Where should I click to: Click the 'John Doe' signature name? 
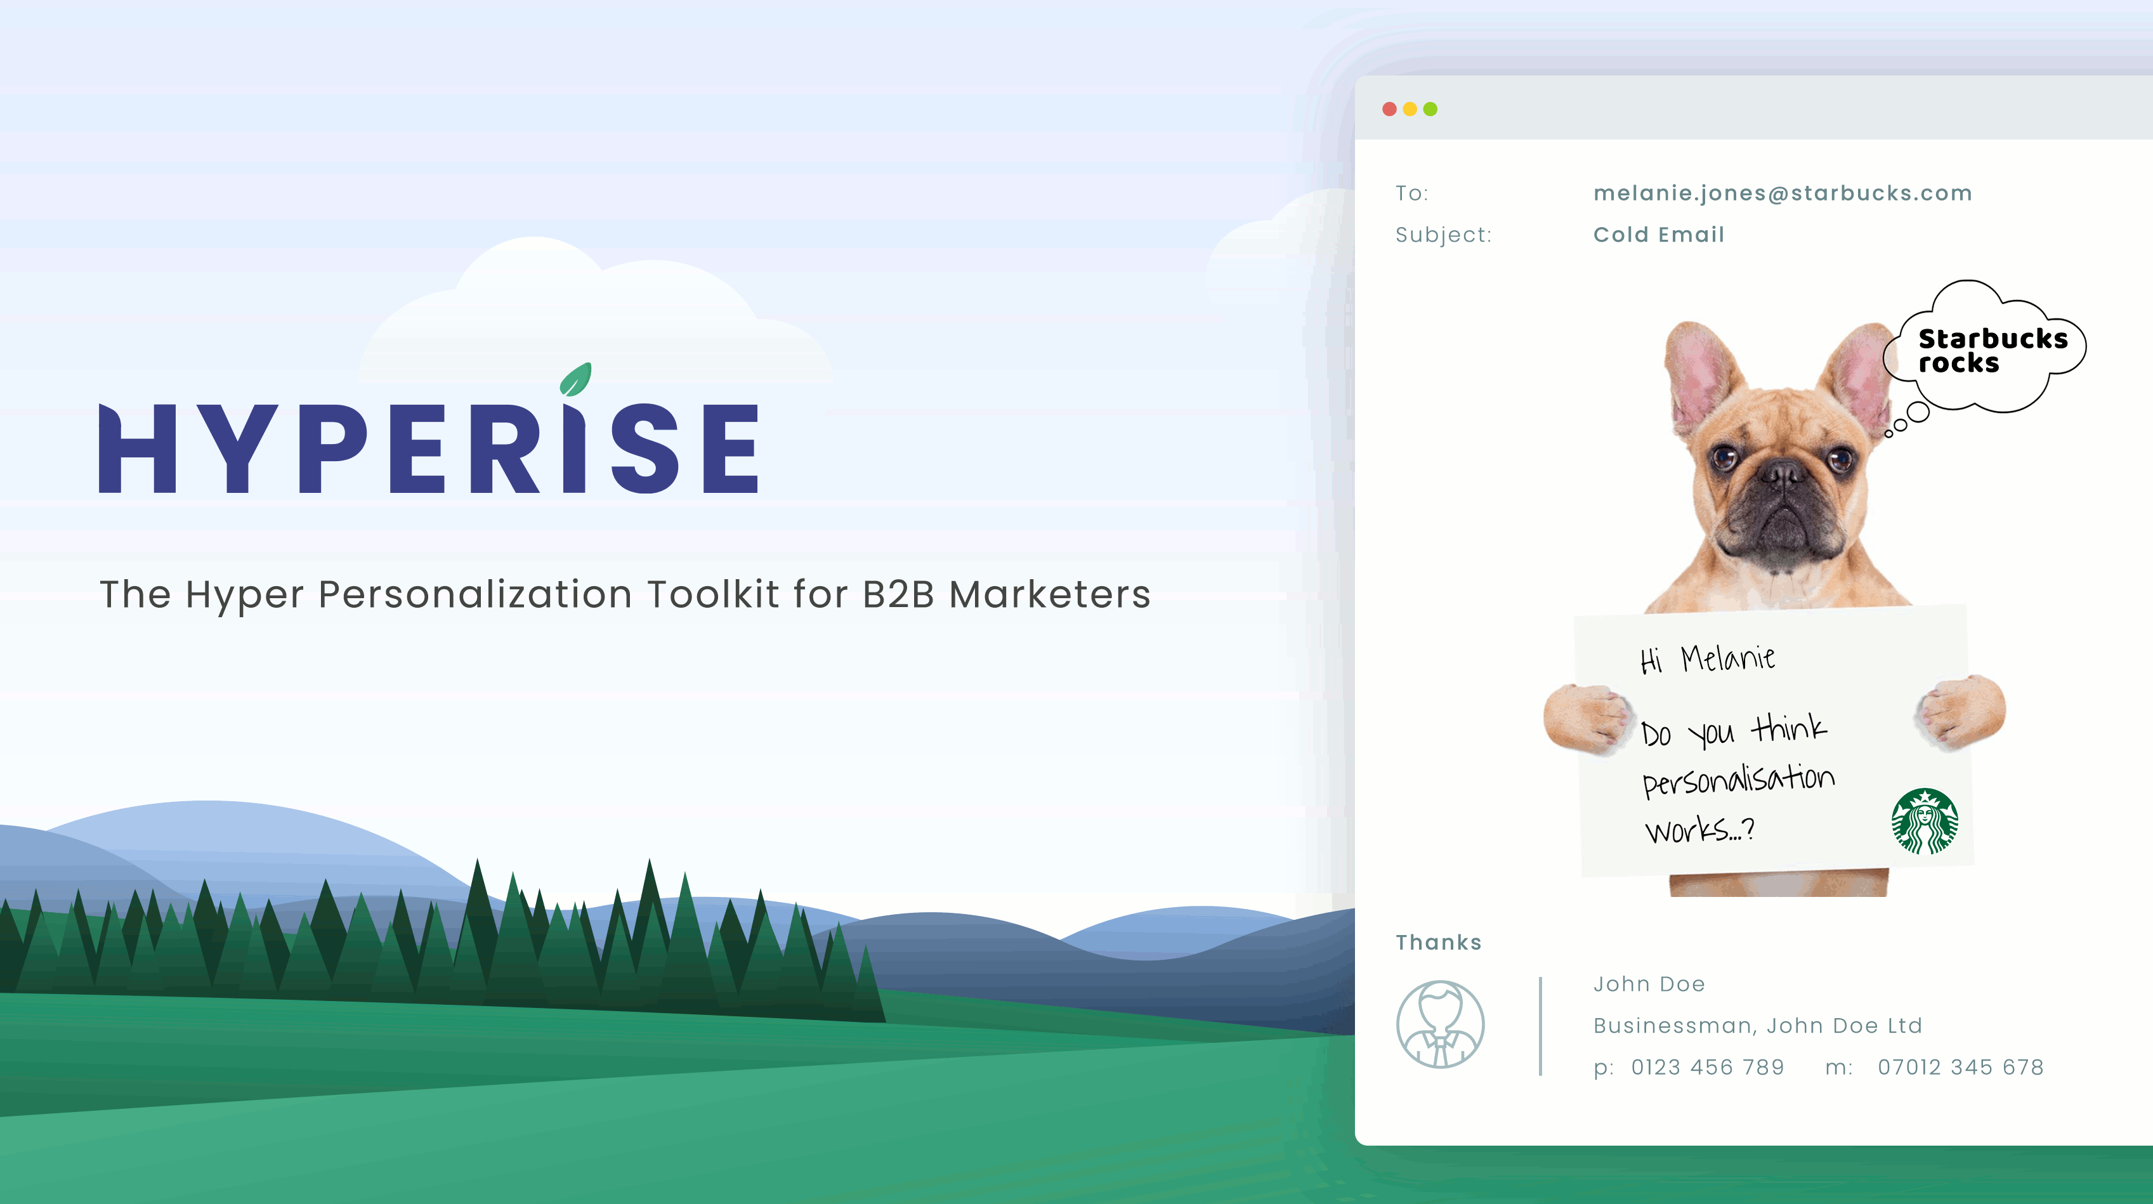pos(1649,985)
